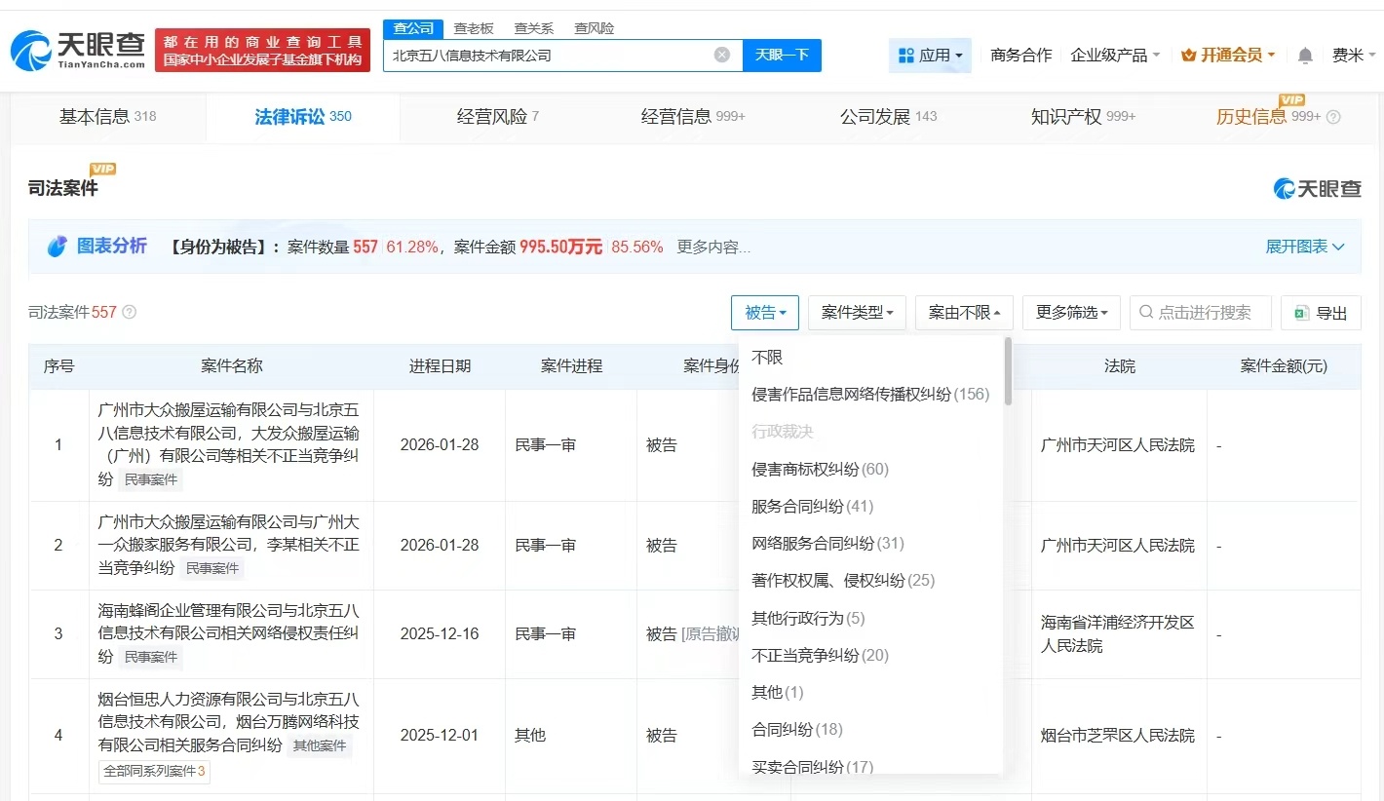Choose 不正当竞争纠纷 (20) option
The height and width of the screenshot is (801, 1384).
820,655
